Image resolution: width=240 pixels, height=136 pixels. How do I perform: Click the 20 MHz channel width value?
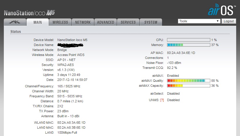tap(63, 91)
